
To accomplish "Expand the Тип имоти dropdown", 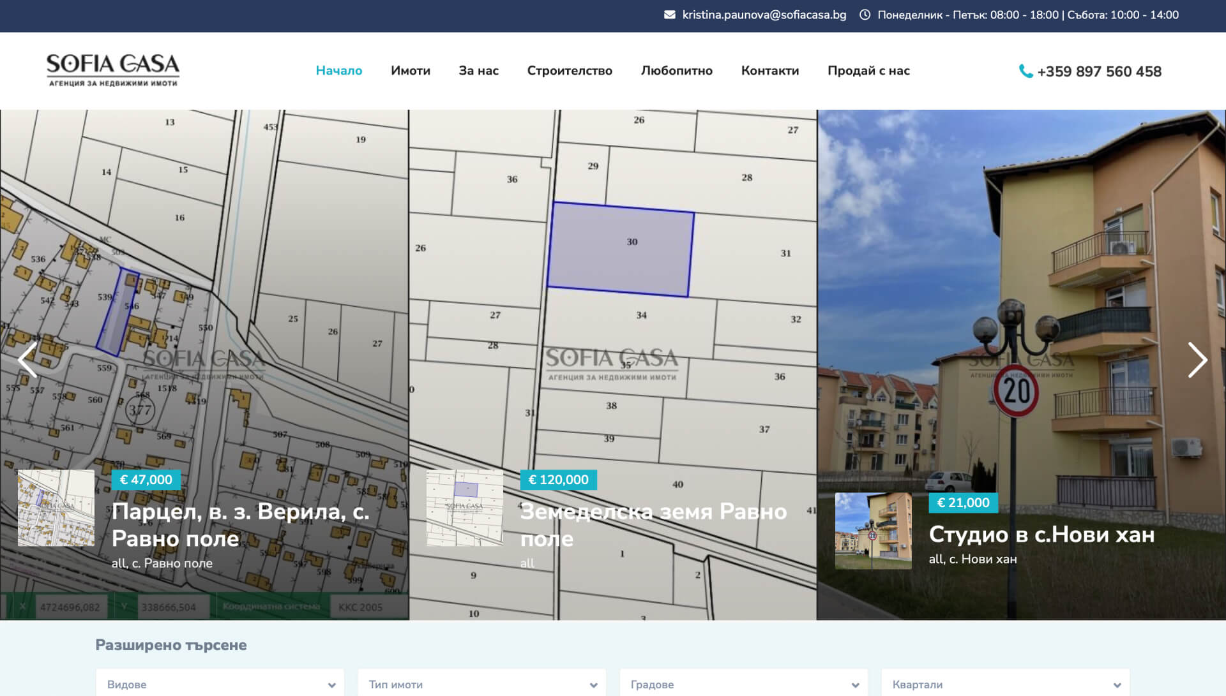I will 482,684.
